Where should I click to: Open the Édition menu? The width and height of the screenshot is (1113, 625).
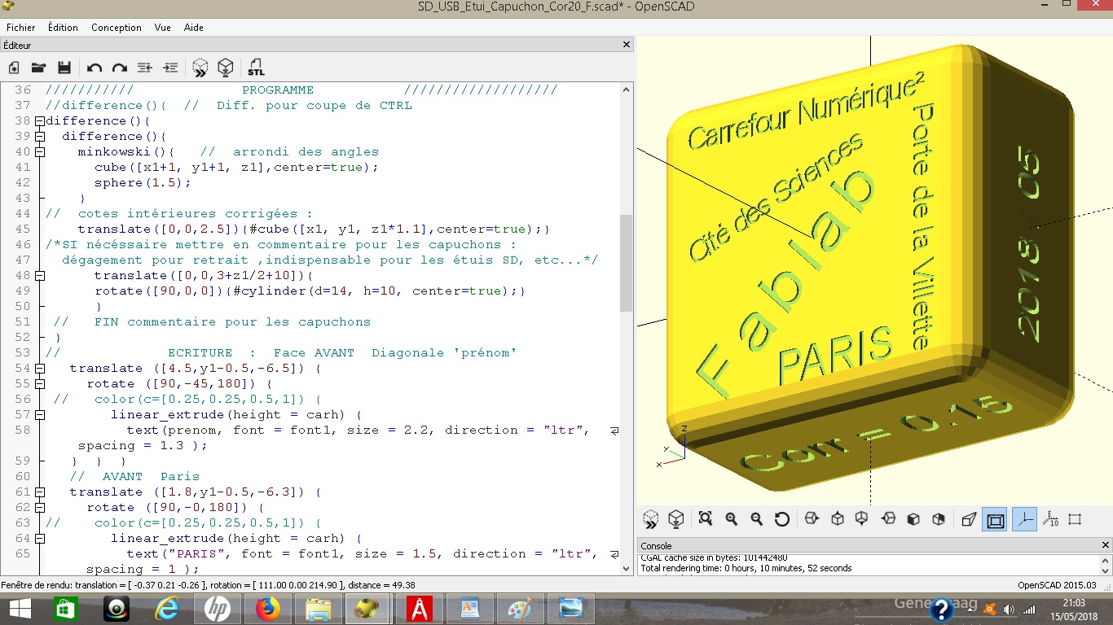(63, 28)
